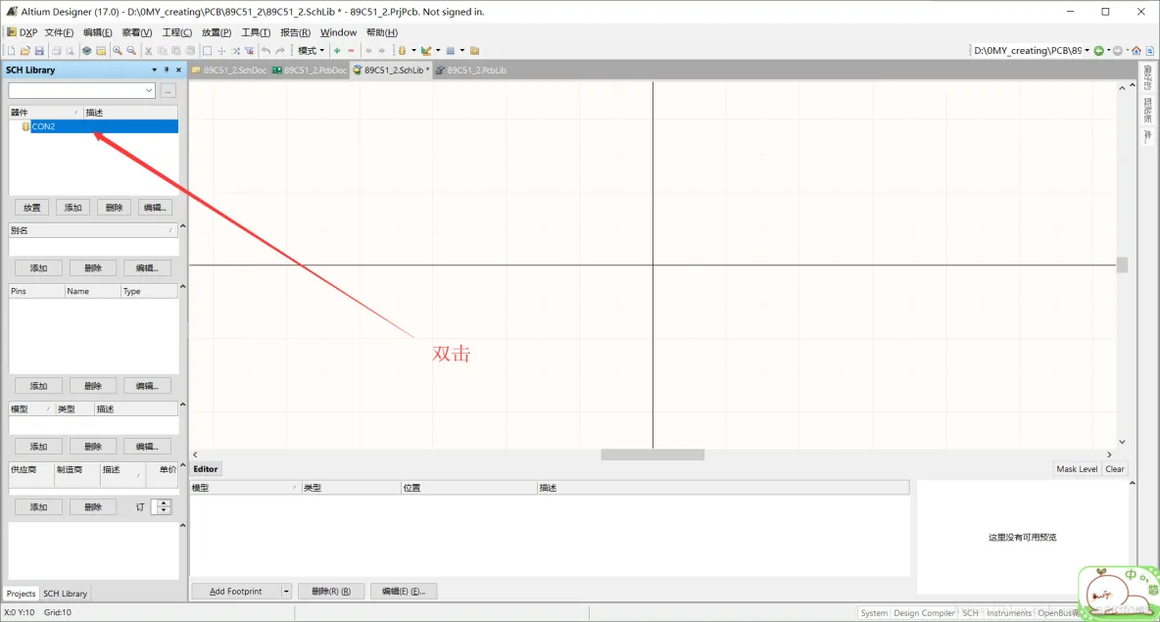Switch to the 89C51_2.PcbDoc tab
The width and height of the screenshot is (1160, 622).
click(x=310, y=71)
